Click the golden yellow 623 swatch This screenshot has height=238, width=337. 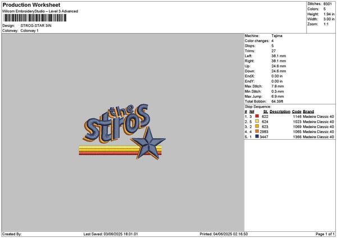pos(257,126)
